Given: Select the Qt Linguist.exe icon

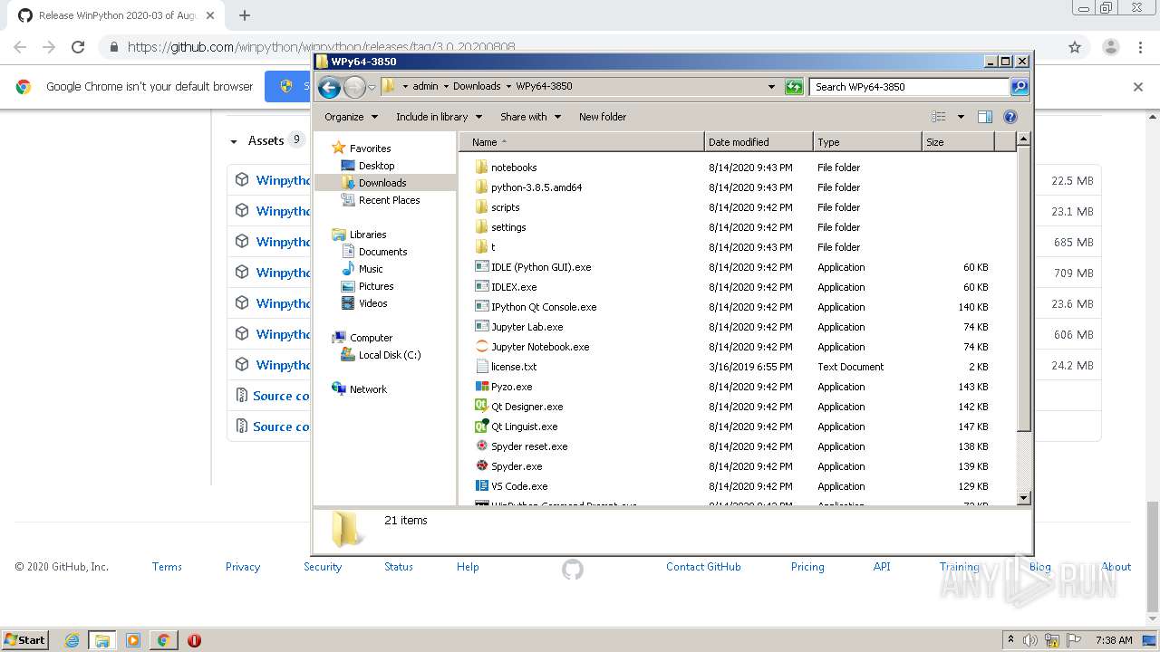Looking at the screenshot, I should pos(482,427).
